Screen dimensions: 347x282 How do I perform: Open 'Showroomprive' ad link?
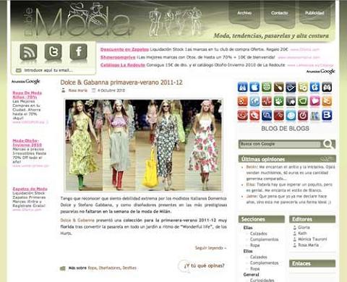coord(118,57)
